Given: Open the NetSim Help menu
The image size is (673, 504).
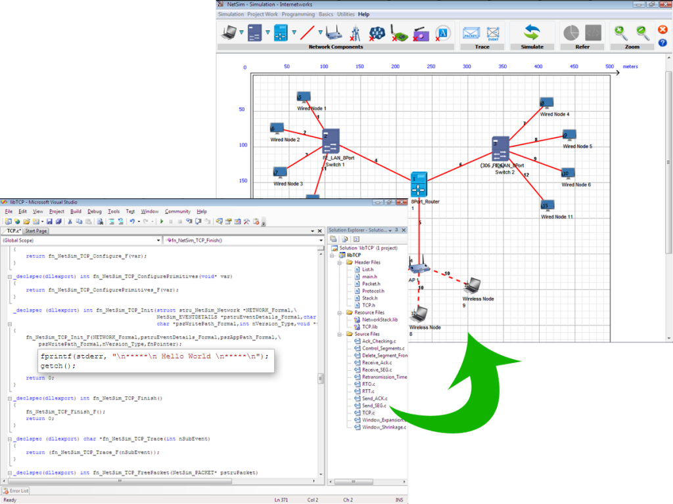Looking at the screenshot, I should [x=363, y=14].
